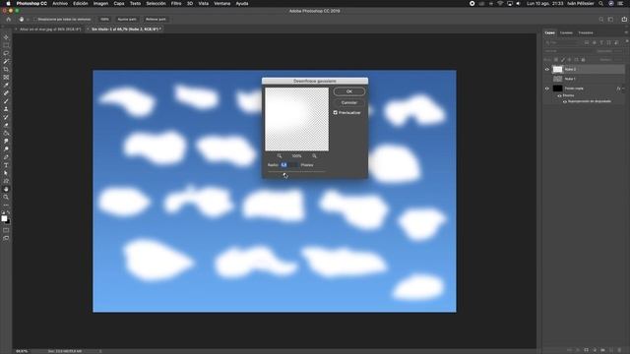Select the Spot Healing Brush tool
The width and height of the screenshot is (630, 354).
(x=6, y=93)
